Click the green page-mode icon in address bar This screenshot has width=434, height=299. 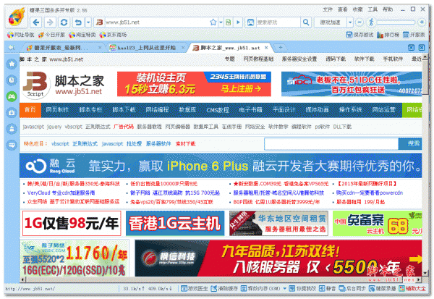coord(229,22)
